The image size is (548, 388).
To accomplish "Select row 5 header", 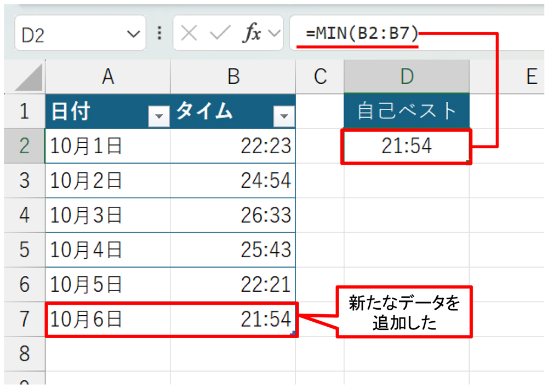I will 25,250.
